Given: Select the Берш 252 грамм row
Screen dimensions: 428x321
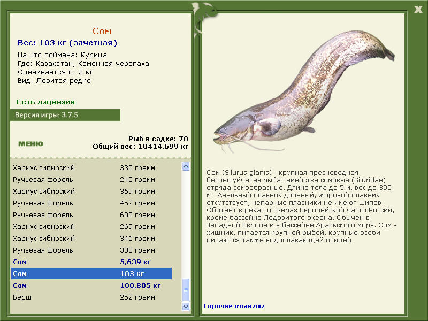Looking at the screenshot, I should [91, 297].
